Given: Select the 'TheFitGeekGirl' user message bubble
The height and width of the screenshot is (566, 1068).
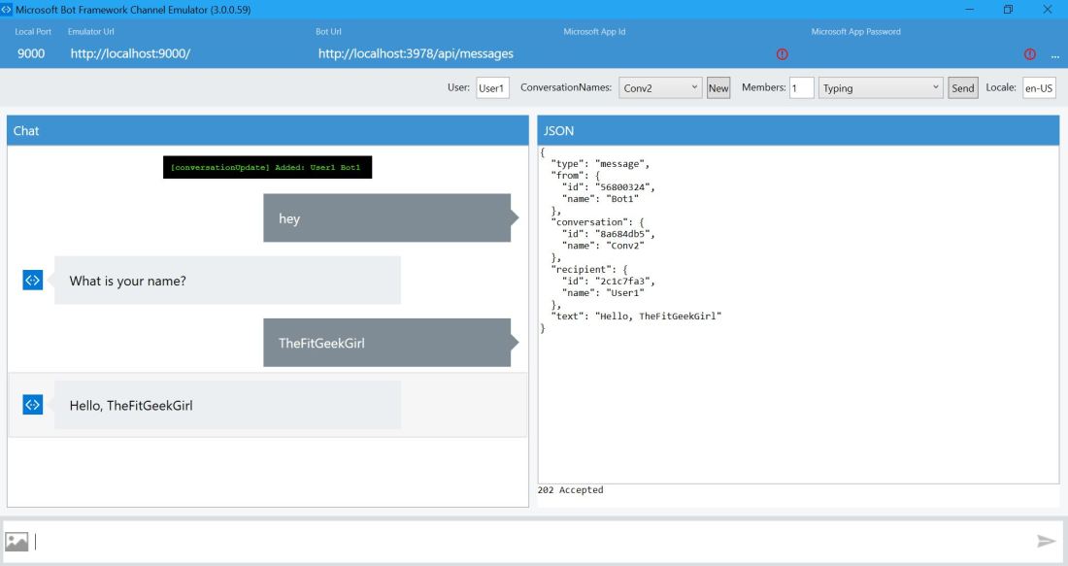Looking at the screenshot, I should (386, 343).
